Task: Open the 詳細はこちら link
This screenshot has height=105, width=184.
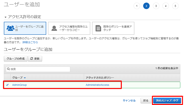Action: point(30,42)
